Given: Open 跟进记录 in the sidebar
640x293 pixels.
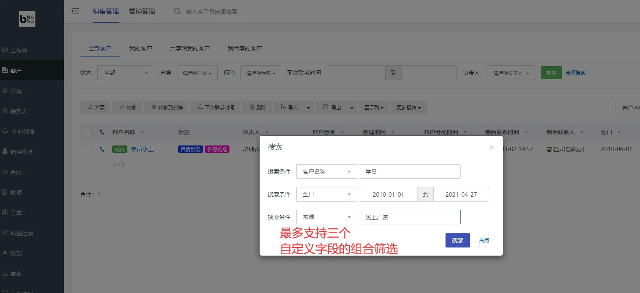Looking at the screenshot, I should 32,233.
